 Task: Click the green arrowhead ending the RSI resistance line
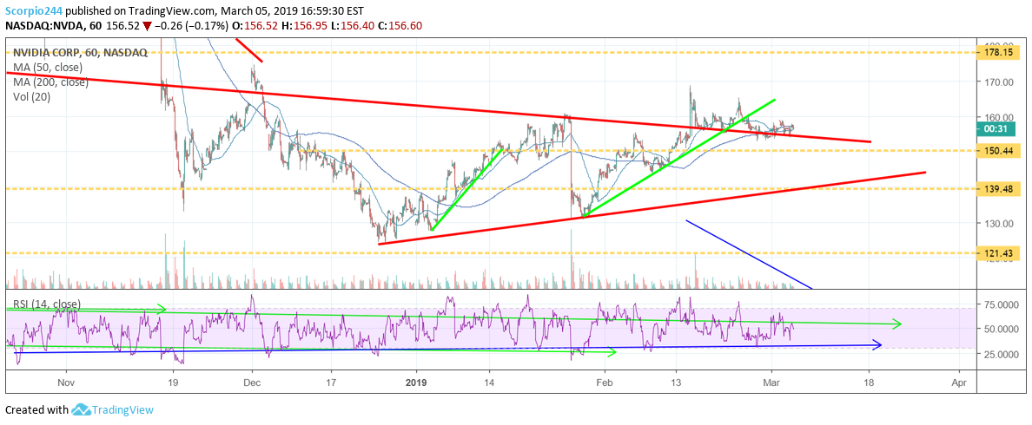(897, 324)
